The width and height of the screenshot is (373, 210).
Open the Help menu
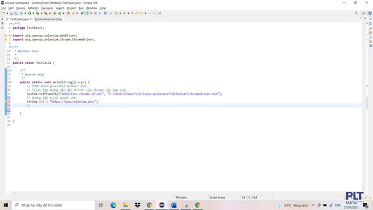coord(103,8)
